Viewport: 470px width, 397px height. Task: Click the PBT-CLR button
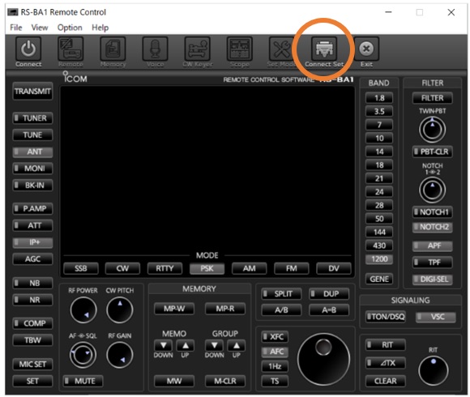[x=432, y=152]
